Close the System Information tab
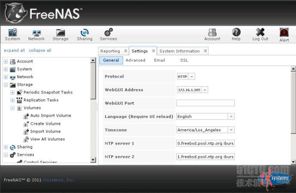 tap(205, 51)
